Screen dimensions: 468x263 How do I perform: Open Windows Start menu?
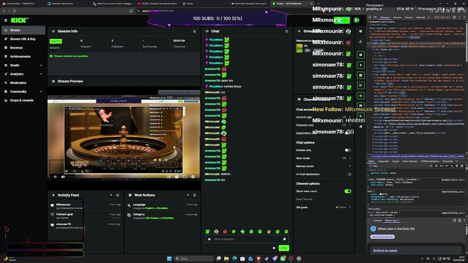coord(169,259)
